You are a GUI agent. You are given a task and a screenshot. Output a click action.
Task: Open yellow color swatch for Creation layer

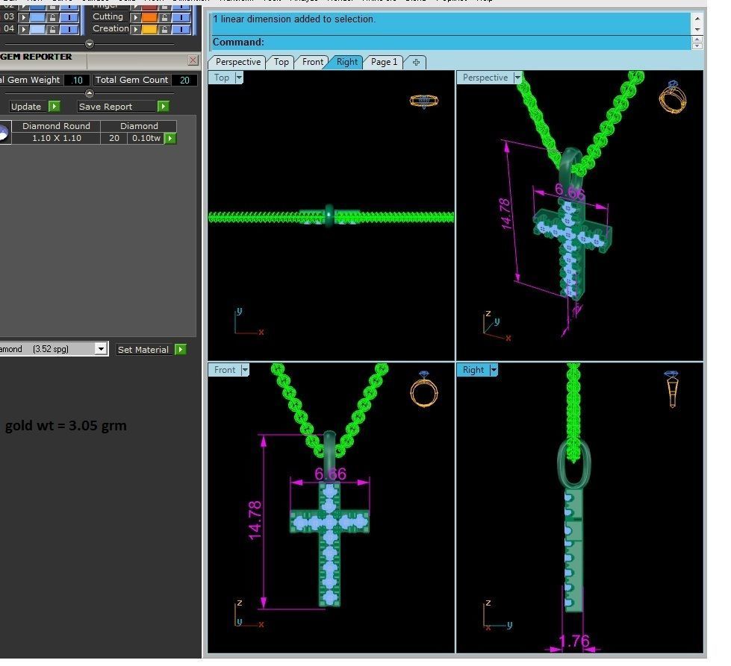[149, 29]
